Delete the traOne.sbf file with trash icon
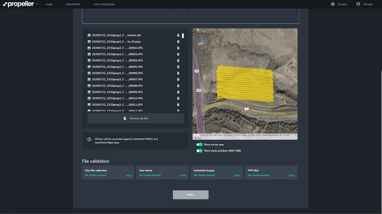 pos(178,35)
